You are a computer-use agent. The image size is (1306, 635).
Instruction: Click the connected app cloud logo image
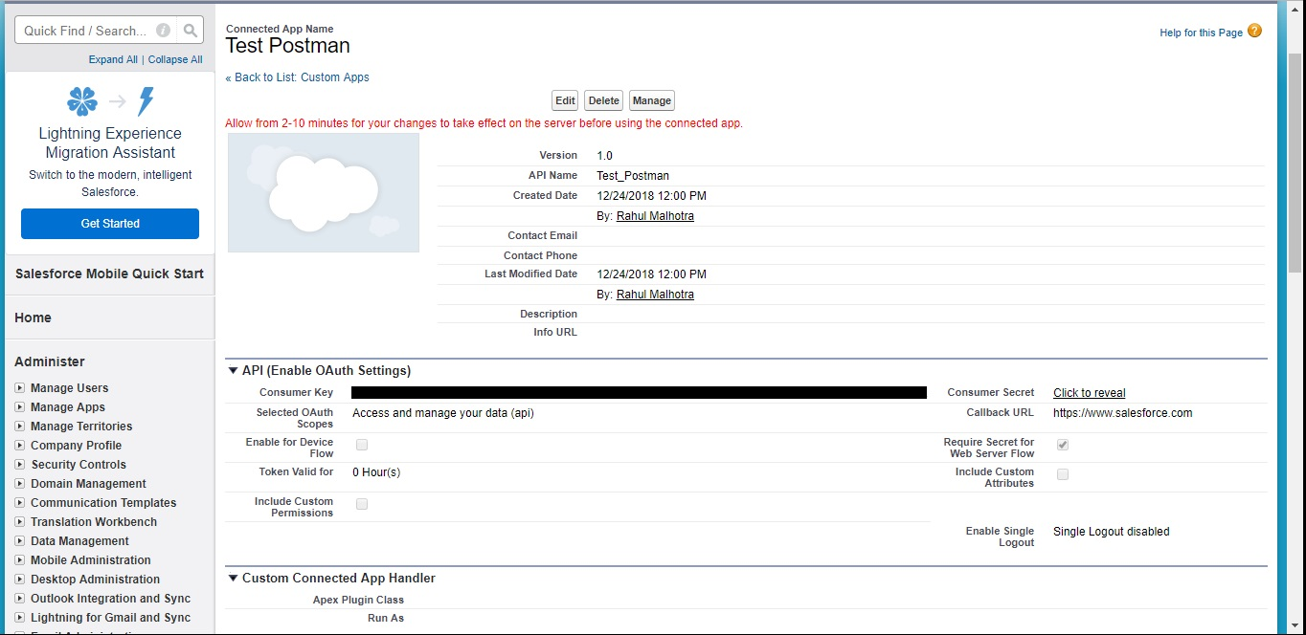[x=323, y=192]
